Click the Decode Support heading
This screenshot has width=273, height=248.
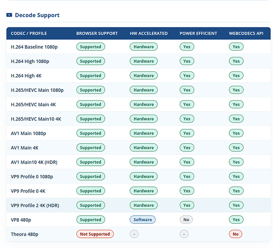point(37,15)
